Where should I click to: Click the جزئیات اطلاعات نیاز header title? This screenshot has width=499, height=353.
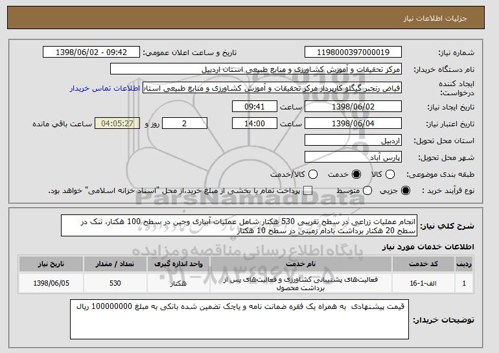[435, 18]
